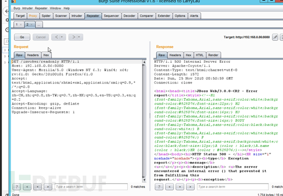The height and width of the screenshot is (196, 283).
Task: Open the Repeater menu in menu bar
Action: click(41, 8)
